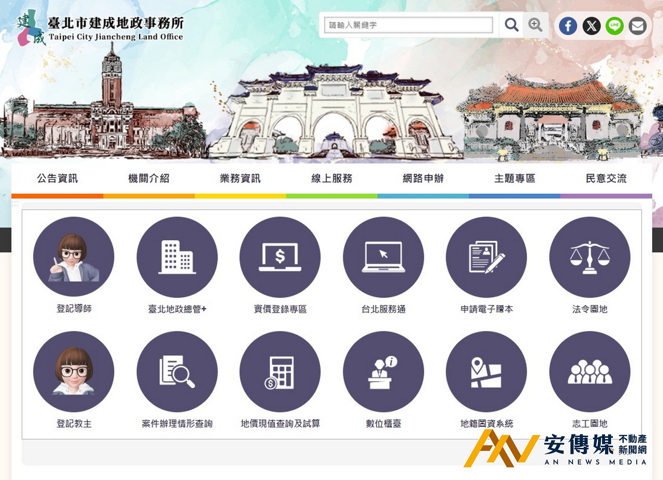
Task: Go home via Jiancheng Land Office logo
Action: (100, 29)
